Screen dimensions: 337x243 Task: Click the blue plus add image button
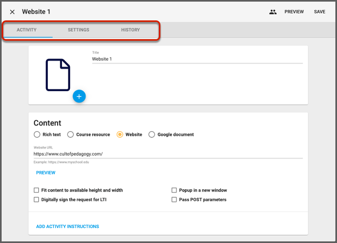coord(79,96)
